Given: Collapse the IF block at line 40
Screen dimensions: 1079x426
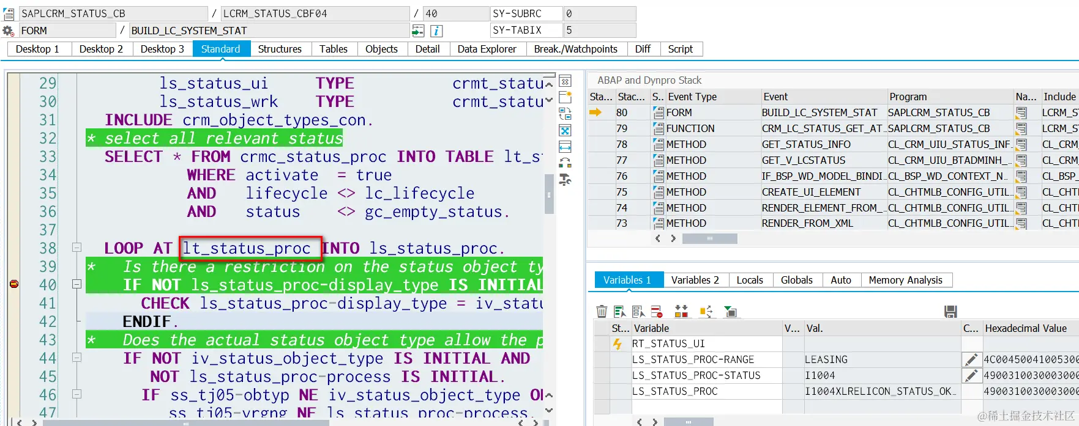Looking at the screenshot, I should point(77,284).
